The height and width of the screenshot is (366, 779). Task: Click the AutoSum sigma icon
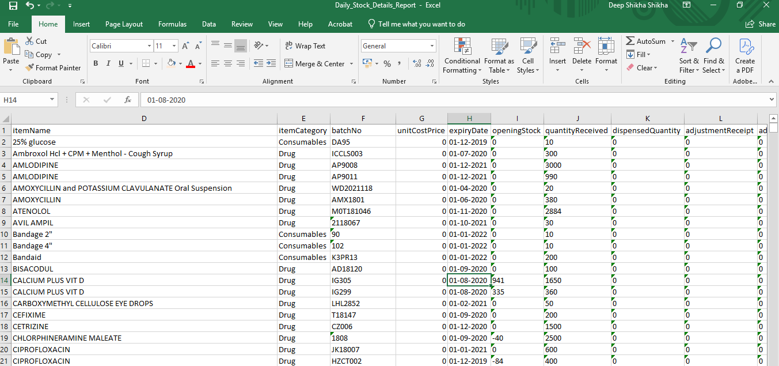pos(630,41)
